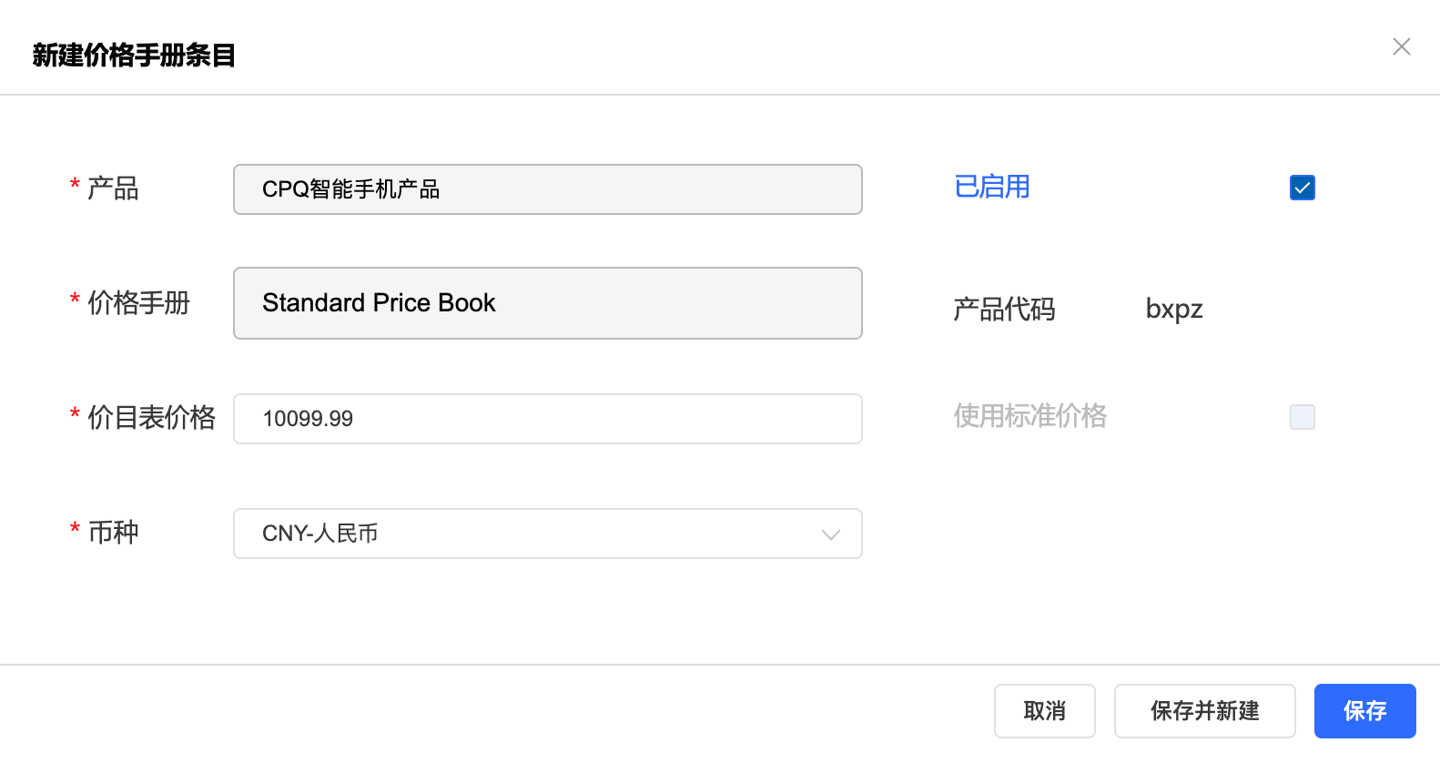Open the CNY-人民币 currency dropdown
Image resolution: width=1440 pixels, height=763 pixels.
[x=546, y=534]
